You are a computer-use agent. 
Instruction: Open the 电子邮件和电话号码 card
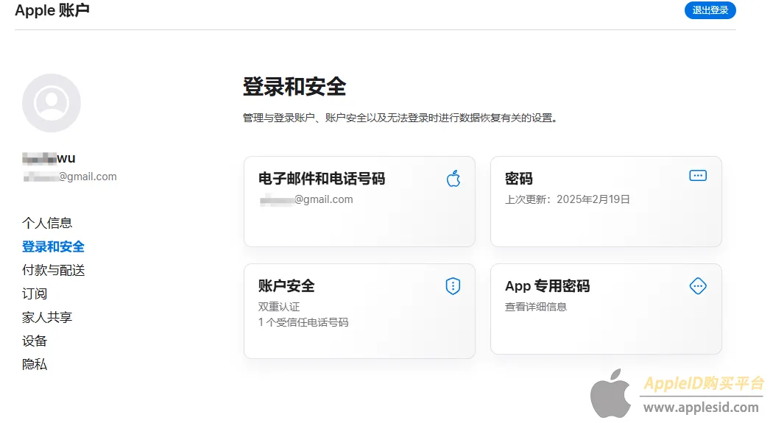point(359,202)
